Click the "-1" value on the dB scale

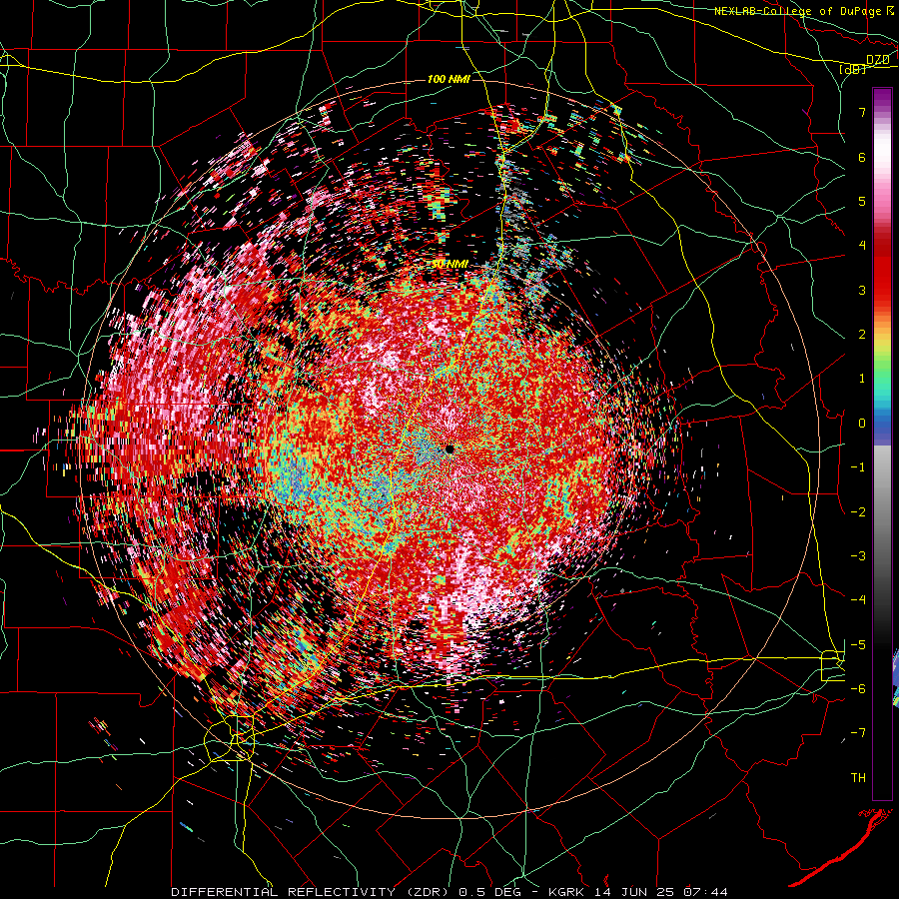pos(858,467)
